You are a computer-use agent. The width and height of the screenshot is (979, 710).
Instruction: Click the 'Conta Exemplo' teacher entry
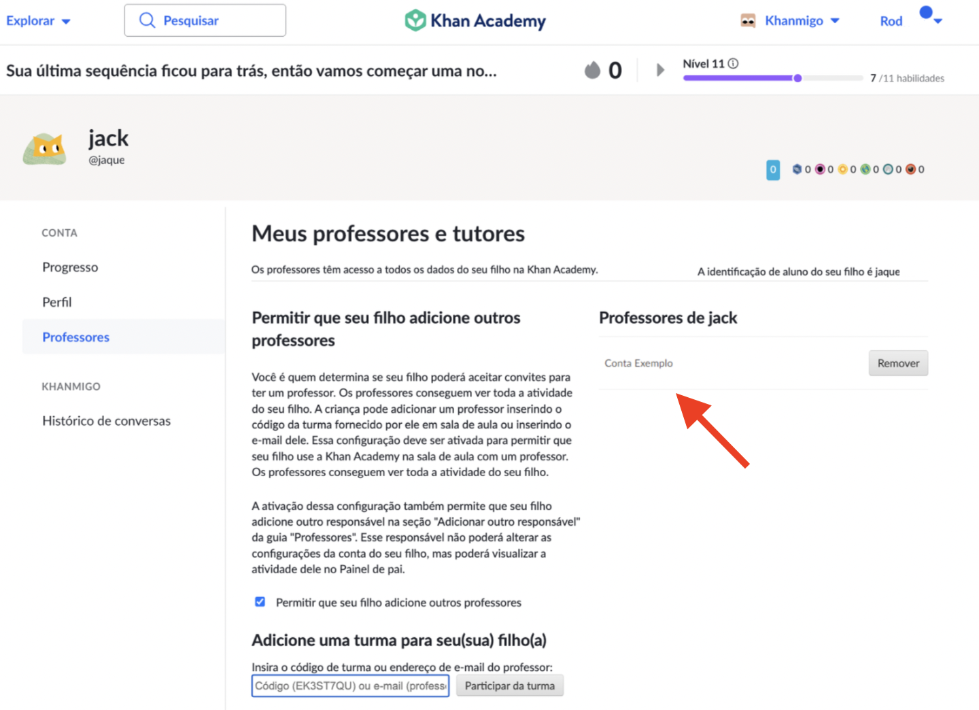click(638, 363)
